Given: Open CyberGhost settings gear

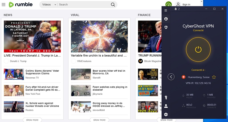Looking at the screenshot, I should (166, 114).
